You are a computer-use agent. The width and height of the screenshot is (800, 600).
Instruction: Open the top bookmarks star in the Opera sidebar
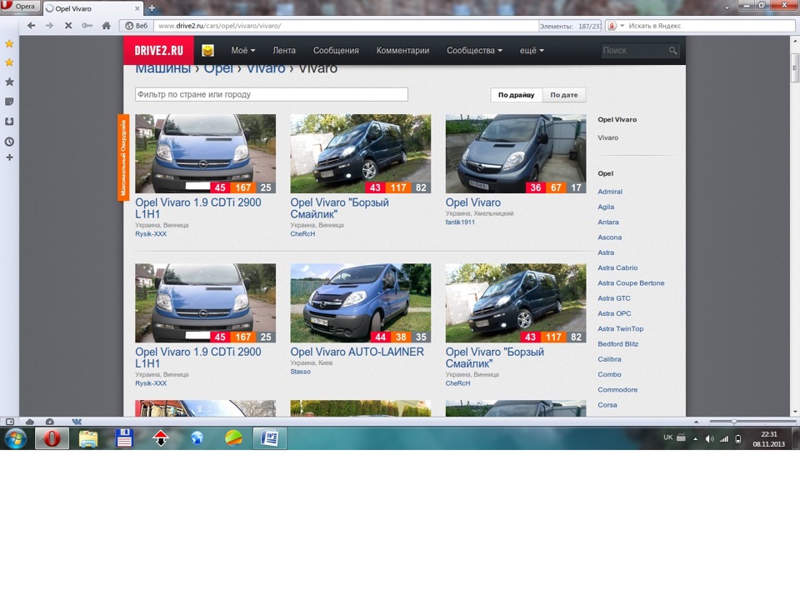[9, 44]
